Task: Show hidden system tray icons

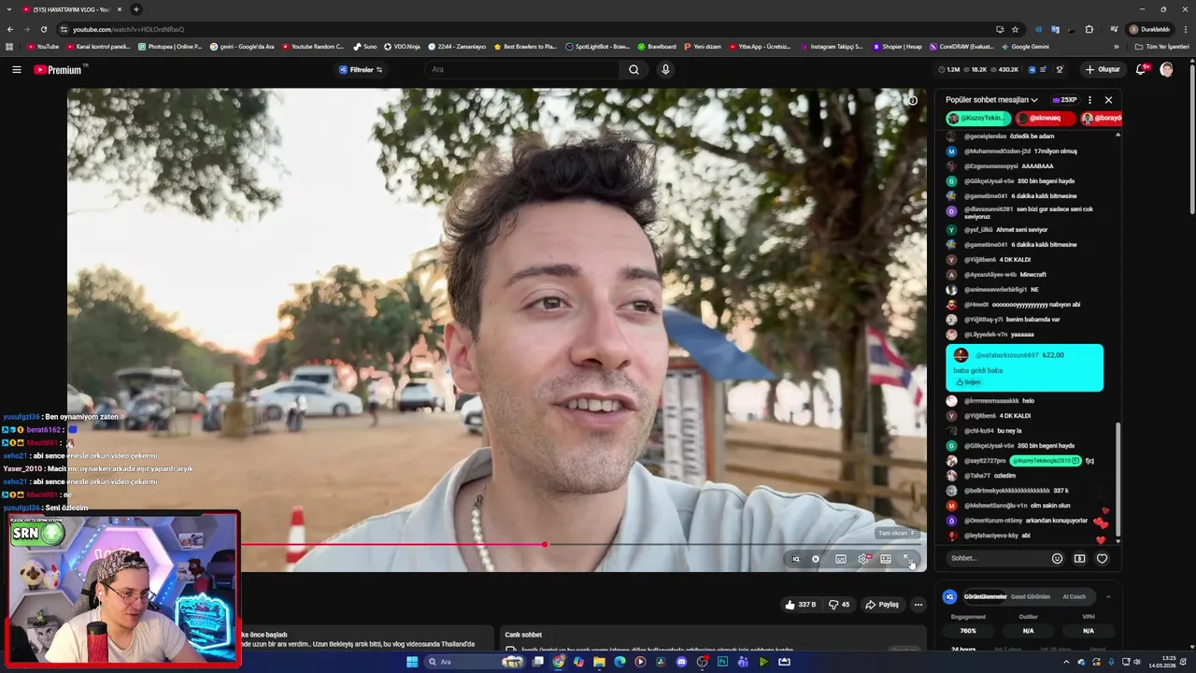Action: click(1067, 662)
